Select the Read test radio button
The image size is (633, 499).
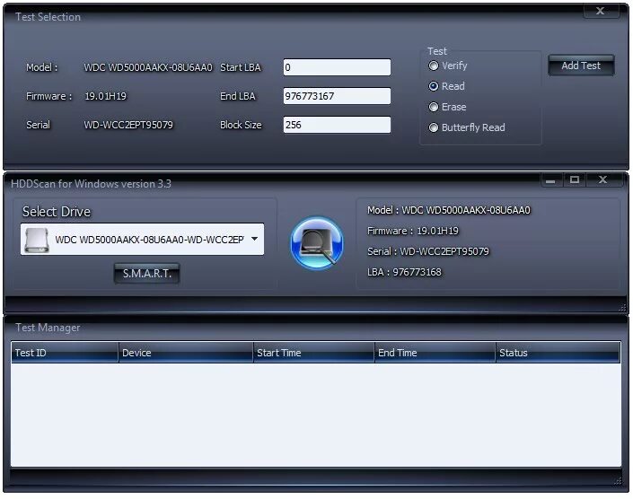click(433, 86)
